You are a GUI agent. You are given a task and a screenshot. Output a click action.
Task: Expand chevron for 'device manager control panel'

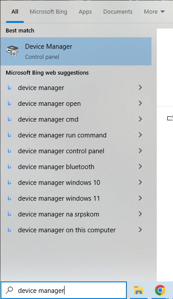point(140,151)
